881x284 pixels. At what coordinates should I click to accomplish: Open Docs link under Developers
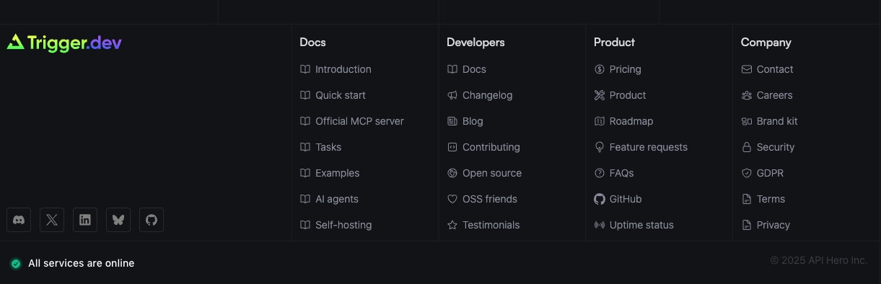tap(474, 69)
